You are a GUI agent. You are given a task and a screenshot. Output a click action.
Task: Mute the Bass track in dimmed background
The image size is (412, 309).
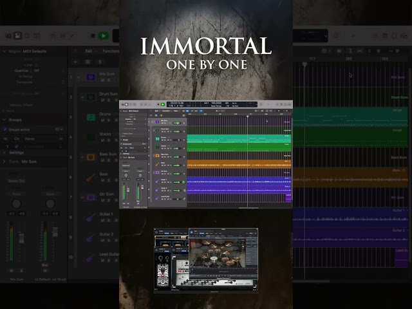pos(103,180)
